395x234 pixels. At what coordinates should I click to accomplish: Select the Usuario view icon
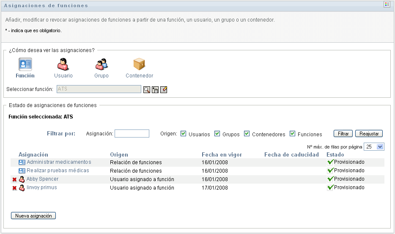pos(63,64)
